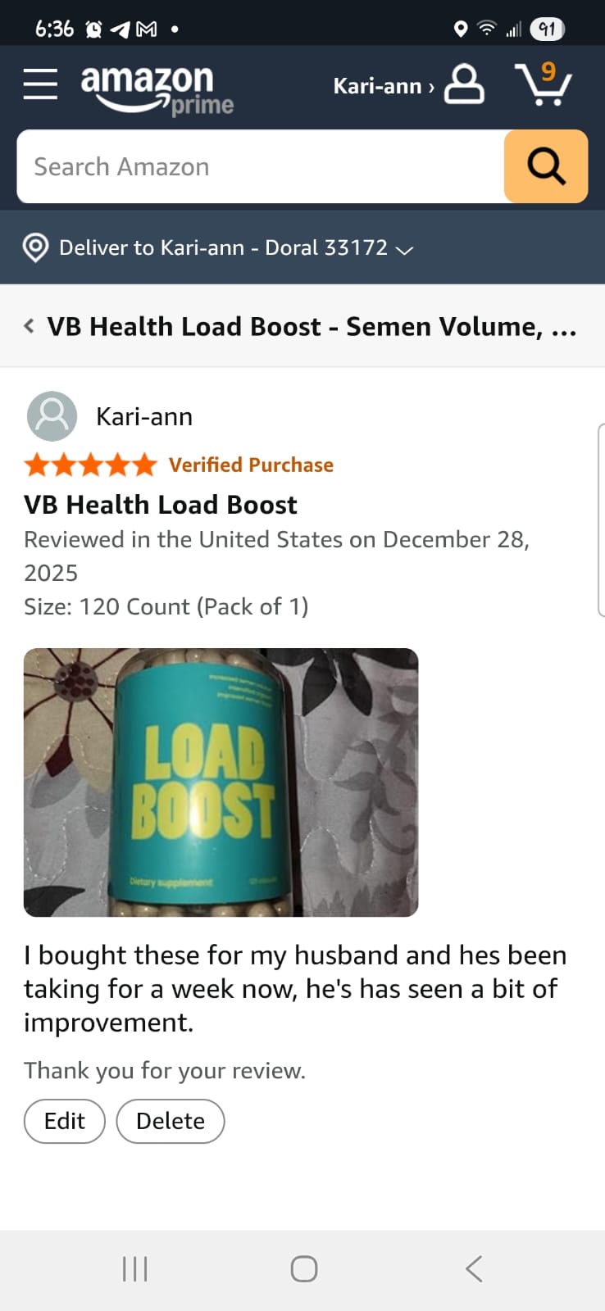Open the Kari-ann account link in header

click(384, 86)
